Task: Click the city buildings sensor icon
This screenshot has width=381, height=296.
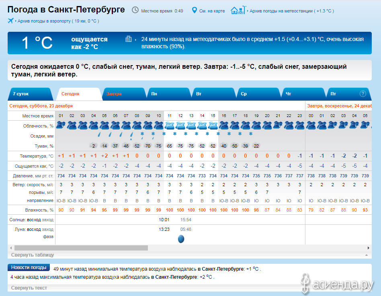Action: pos(129,39)
